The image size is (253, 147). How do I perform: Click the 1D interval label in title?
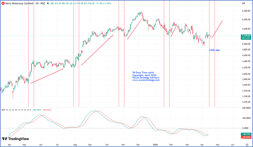[37, 3]
